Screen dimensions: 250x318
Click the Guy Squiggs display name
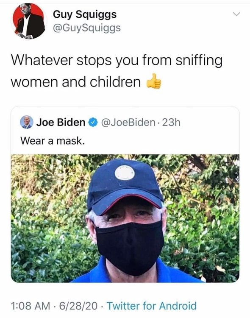(x=85, y=15)
